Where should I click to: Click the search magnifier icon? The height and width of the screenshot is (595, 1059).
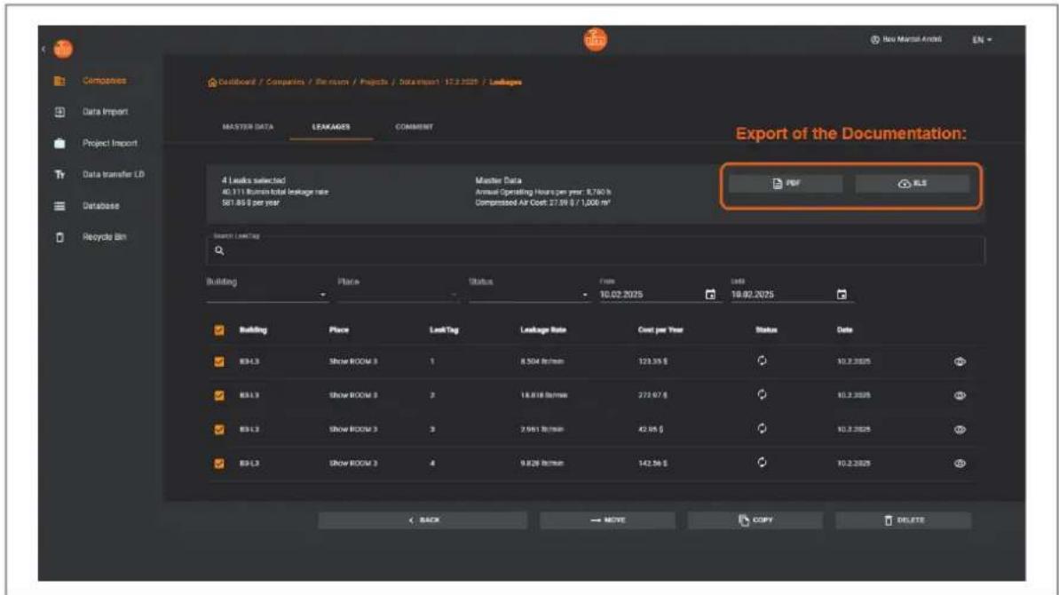point(219,250)
